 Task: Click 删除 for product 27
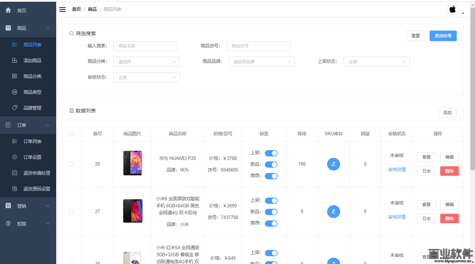(x=449, y=219)
